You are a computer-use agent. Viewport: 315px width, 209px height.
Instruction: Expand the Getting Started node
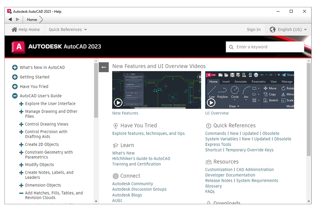point(15,77)
